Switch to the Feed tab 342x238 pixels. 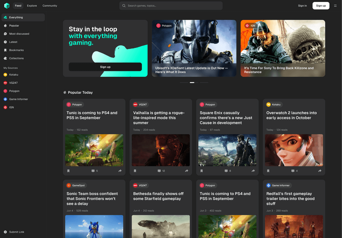[x=18, y=6]
